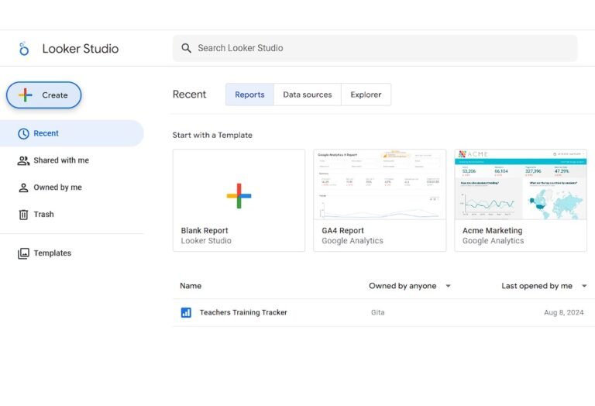
Task: Open the Acme Marketing template thumbnail
Action: [x=521, y=184]
